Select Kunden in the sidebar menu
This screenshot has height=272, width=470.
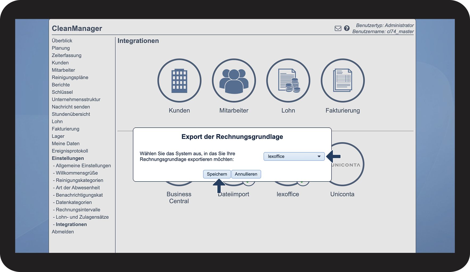(x=60, y=63)
